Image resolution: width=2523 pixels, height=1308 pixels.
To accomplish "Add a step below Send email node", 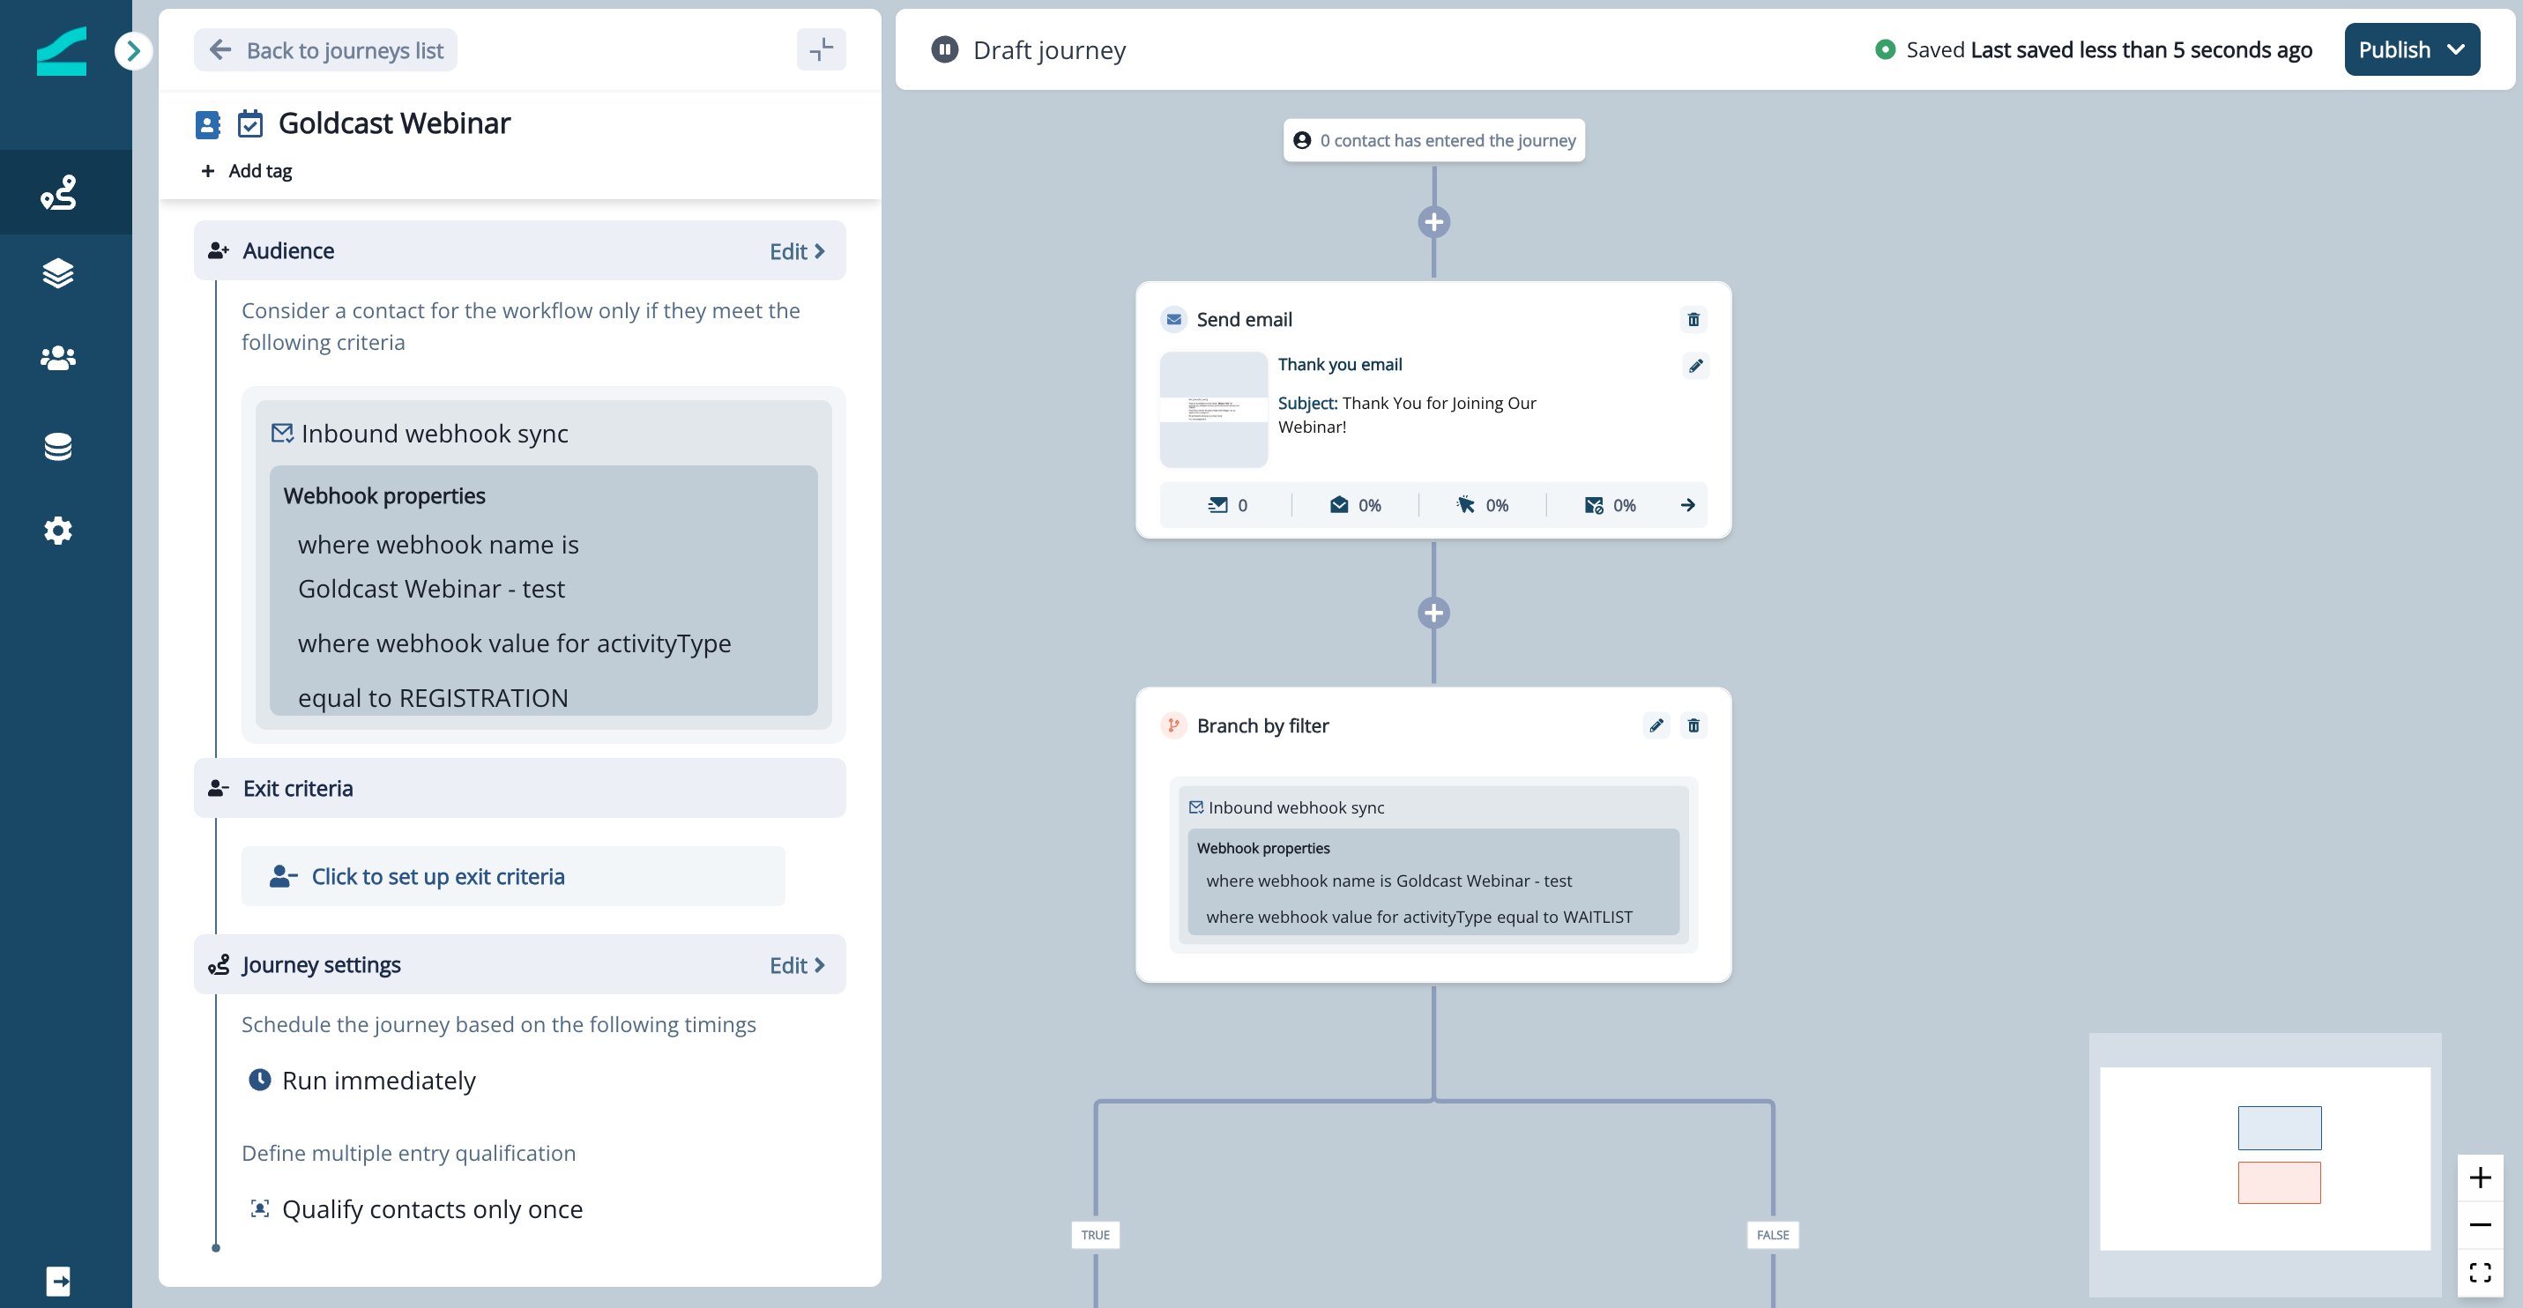I will [x=1434, y=613].
